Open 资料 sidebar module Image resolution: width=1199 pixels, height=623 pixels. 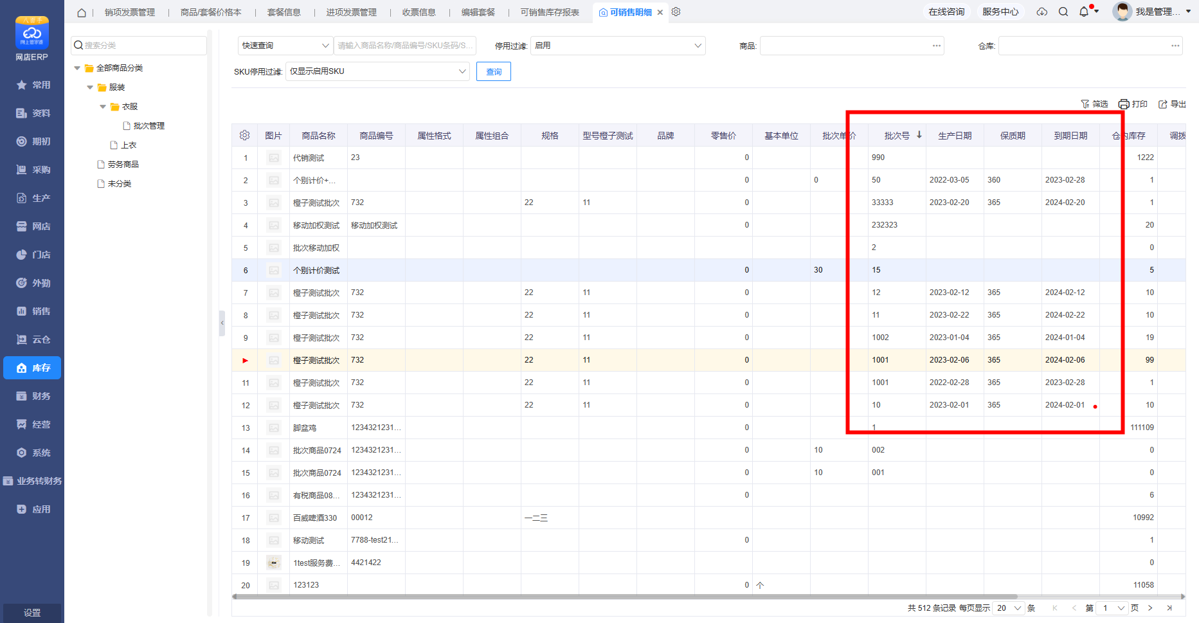[x=32, y=113]
